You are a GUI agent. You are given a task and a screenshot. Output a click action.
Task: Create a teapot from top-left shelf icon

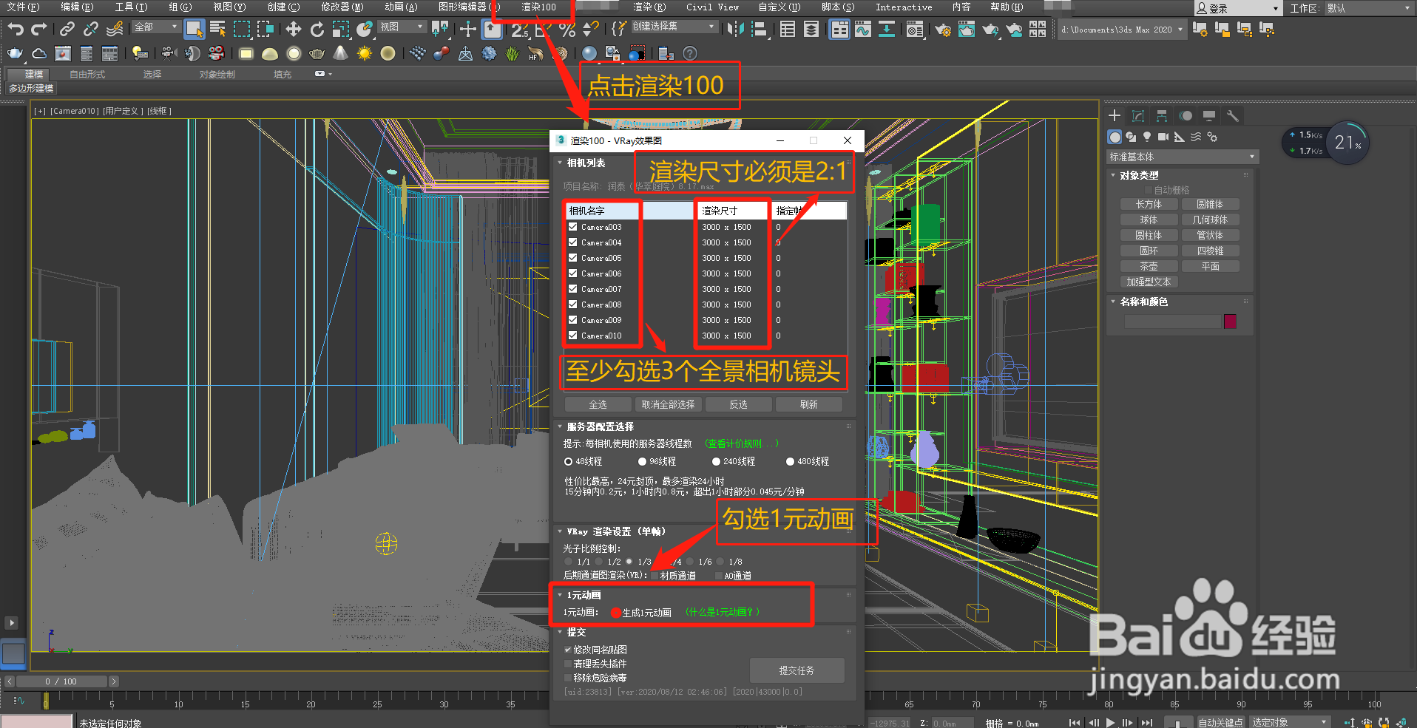point(16,54)
